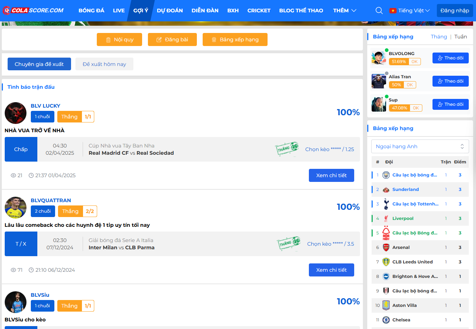Expand the THÊM menu
Image resolution: width=476 pixels, height=329 pixels.
(345, 11)
